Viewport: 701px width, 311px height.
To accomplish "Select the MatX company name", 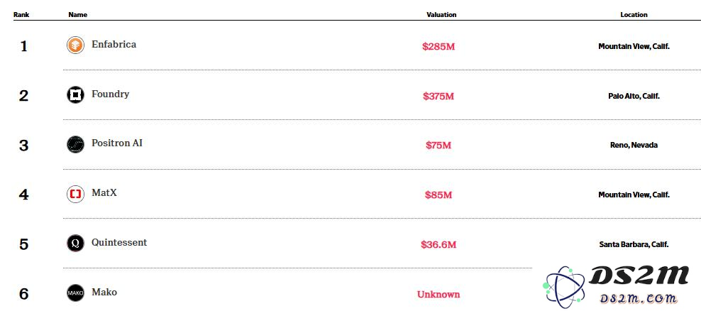I will [104, 193].
